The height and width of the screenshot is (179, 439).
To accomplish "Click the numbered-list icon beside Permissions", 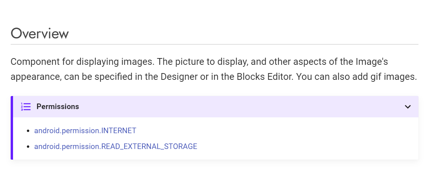I will tap(26, 107).
